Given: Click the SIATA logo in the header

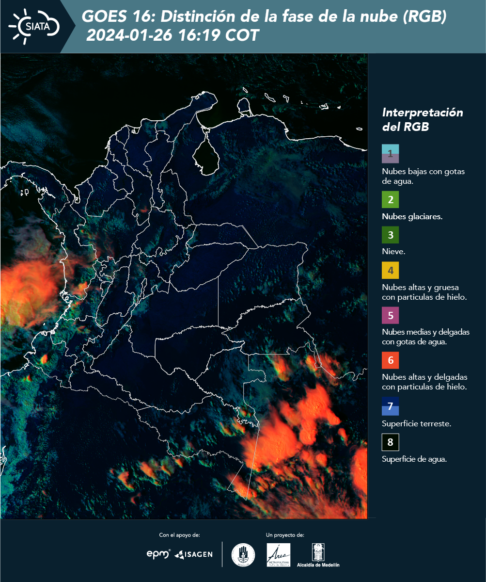Looking at the screenshot, I should point(34,27).
